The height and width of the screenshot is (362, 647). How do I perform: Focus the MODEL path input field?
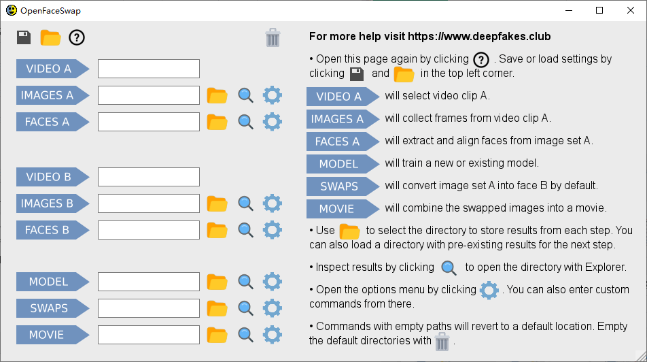149,282
